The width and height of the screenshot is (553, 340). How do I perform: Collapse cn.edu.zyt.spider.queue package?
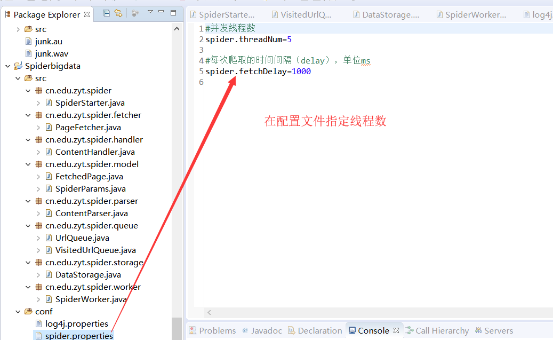(28, 226)
